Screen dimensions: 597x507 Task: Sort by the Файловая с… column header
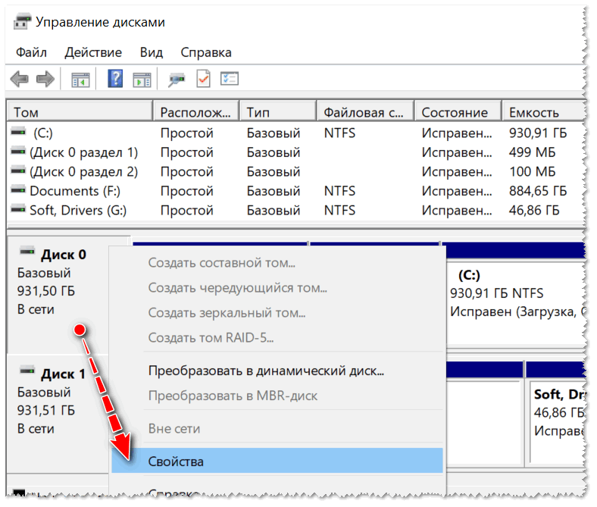tap(365, 112)
